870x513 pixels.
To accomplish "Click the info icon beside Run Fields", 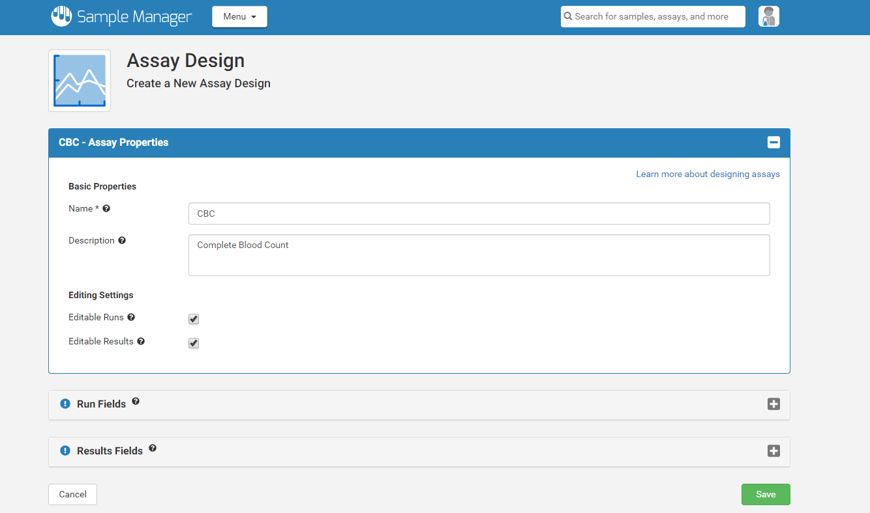I will pyautogui.click(x=65, y=404).
